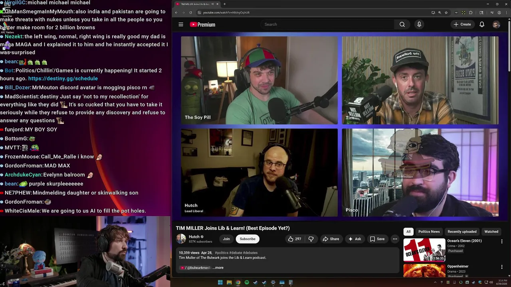
Task: Click the video player showing four panelists
Action: point(340,126)
